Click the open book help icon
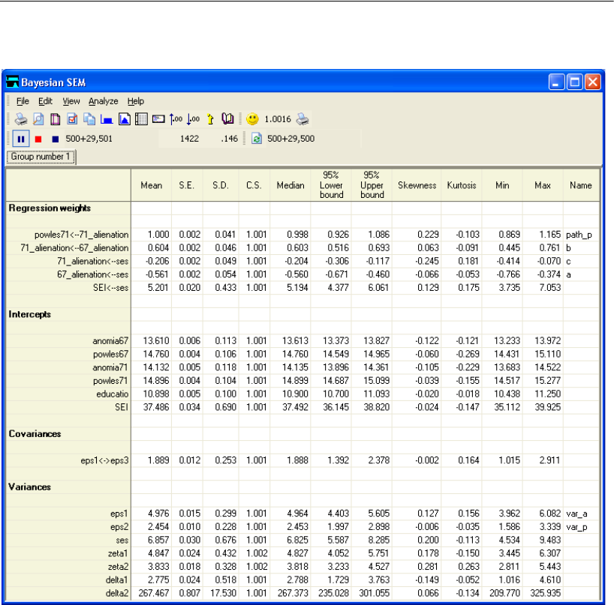Screen dimensions: 614x605 [227, 119]
